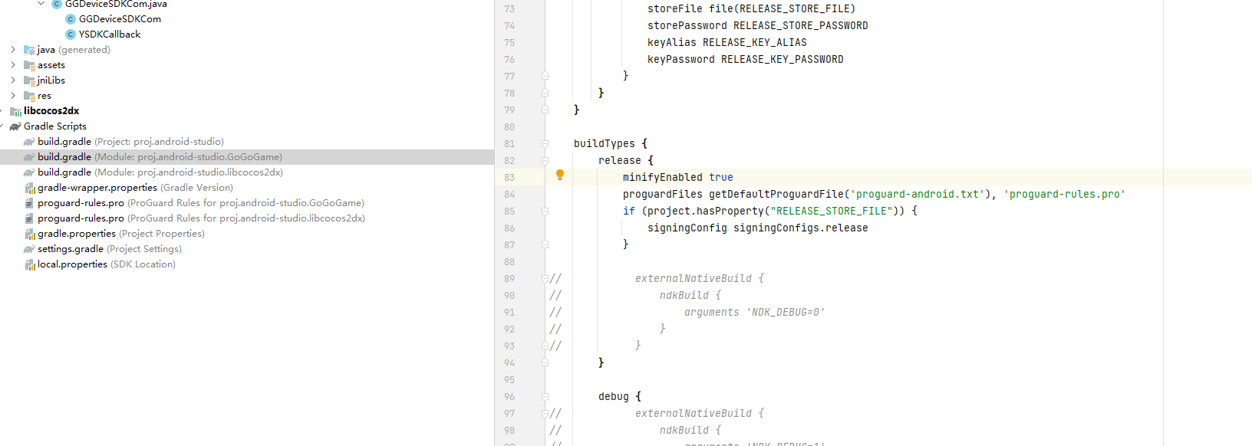Screen dimensions: 1252x446
Task: Click the 'true' keyword on line 83
Action: pos(721,177)
